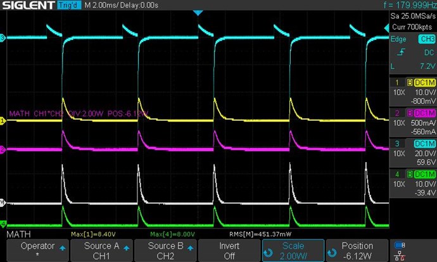Screen dimensions: 437x262
Task: Click the magenta channel 2 ground marker
Action: (3, 149)
